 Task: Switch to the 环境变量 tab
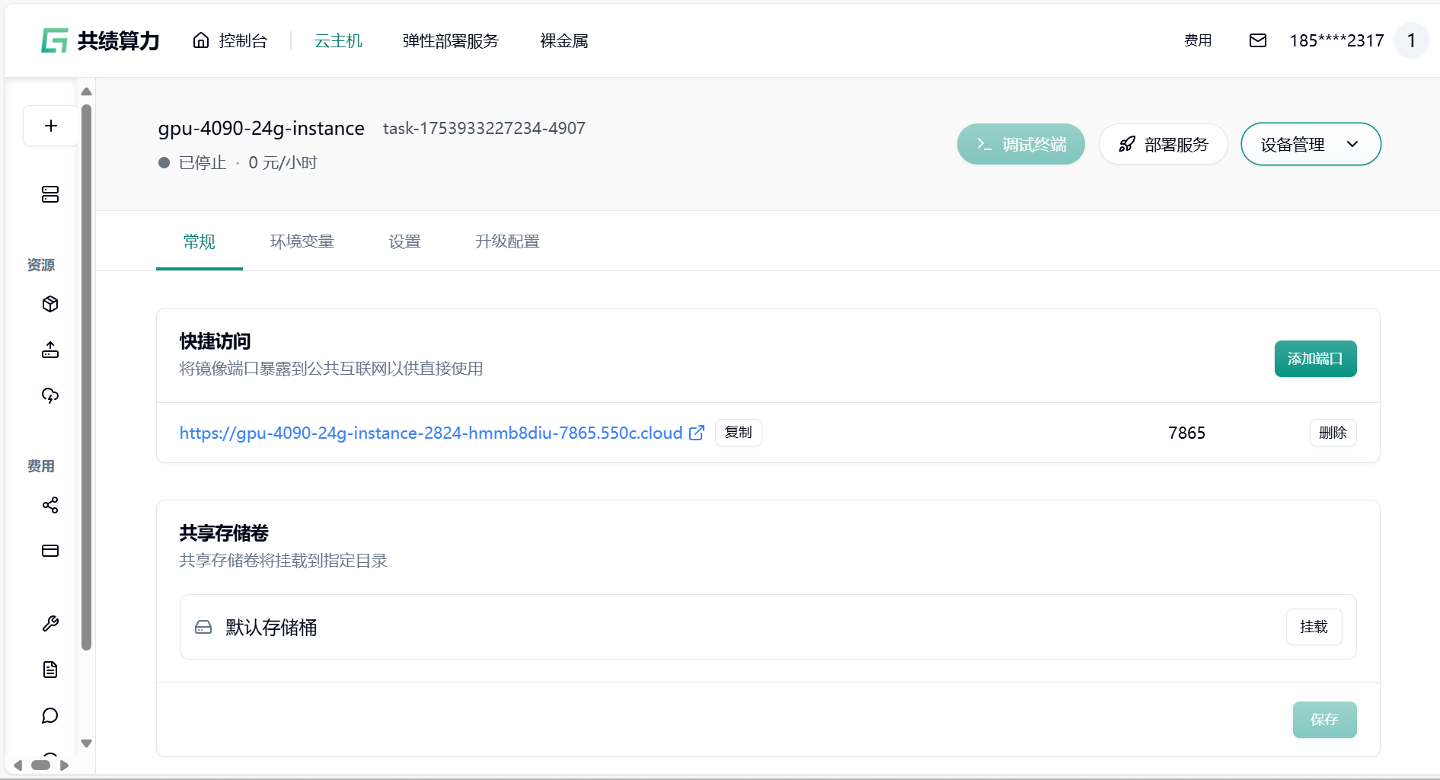302,241
